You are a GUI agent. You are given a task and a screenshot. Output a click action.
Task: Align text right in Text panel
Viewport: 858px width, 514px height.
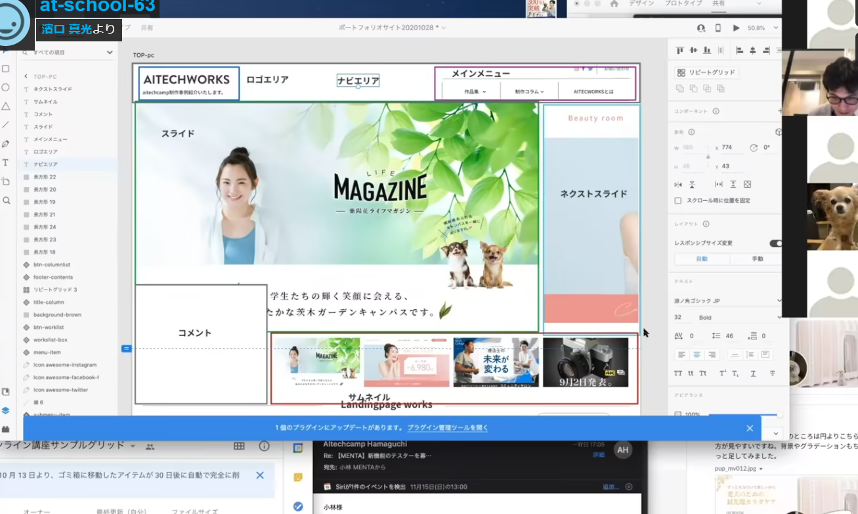tap(712, 354)
